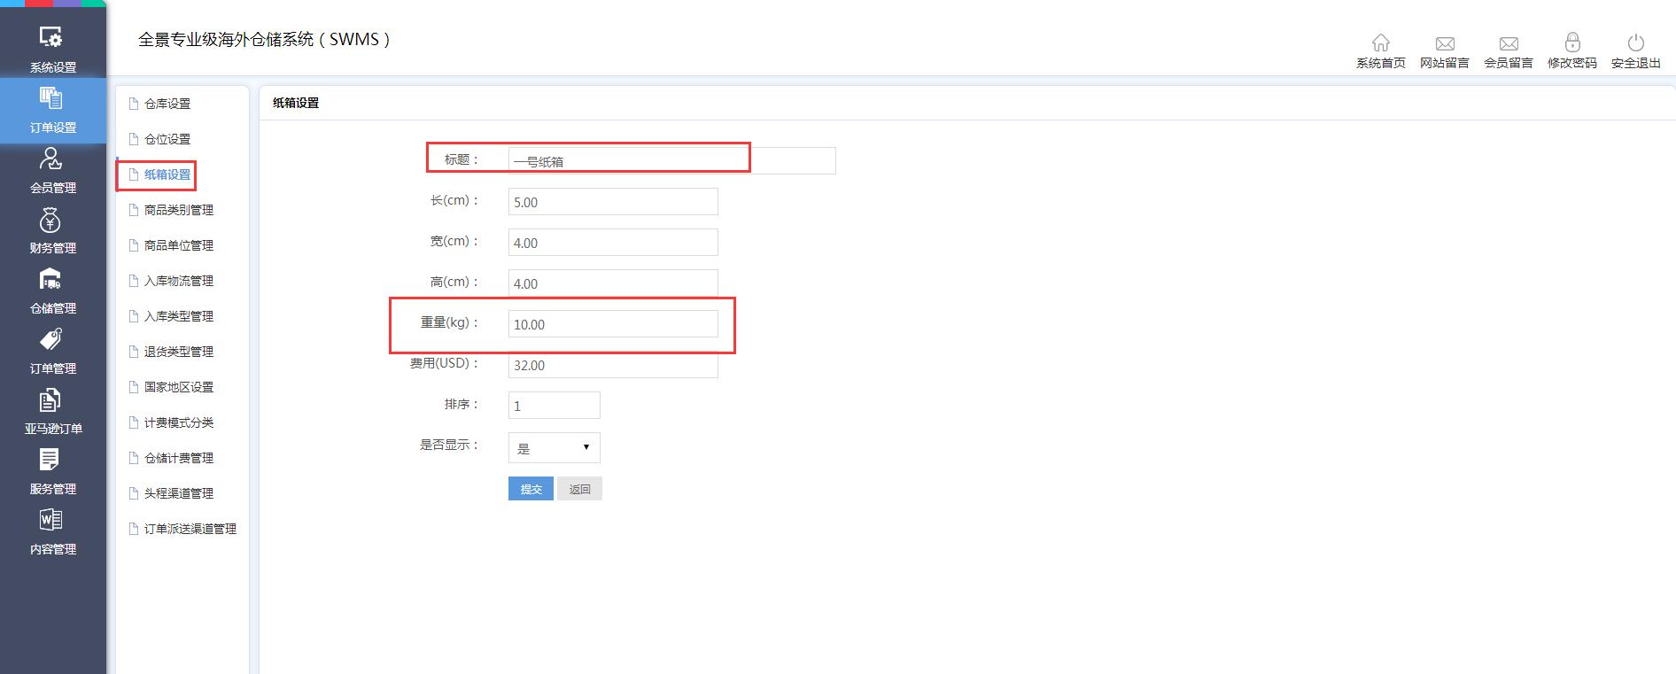Focus the 标题 text field
The height and width of the screenshot is (674, 1676).
tap(671, 161)
